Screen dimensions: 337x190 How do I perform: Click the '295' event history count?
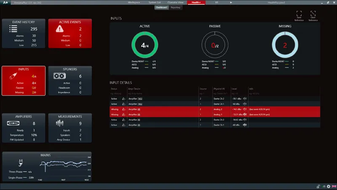[x=34, y=29]
